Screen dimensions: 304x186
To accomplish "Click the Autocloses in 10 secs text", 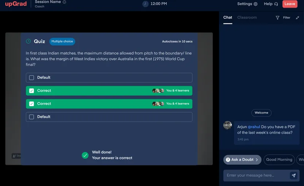I will tap(177, 41).
